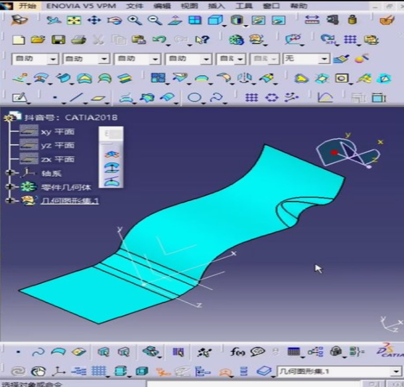Click the Print icon
Image resolution: width=404 pixels, height=387 pixels.
78,40
